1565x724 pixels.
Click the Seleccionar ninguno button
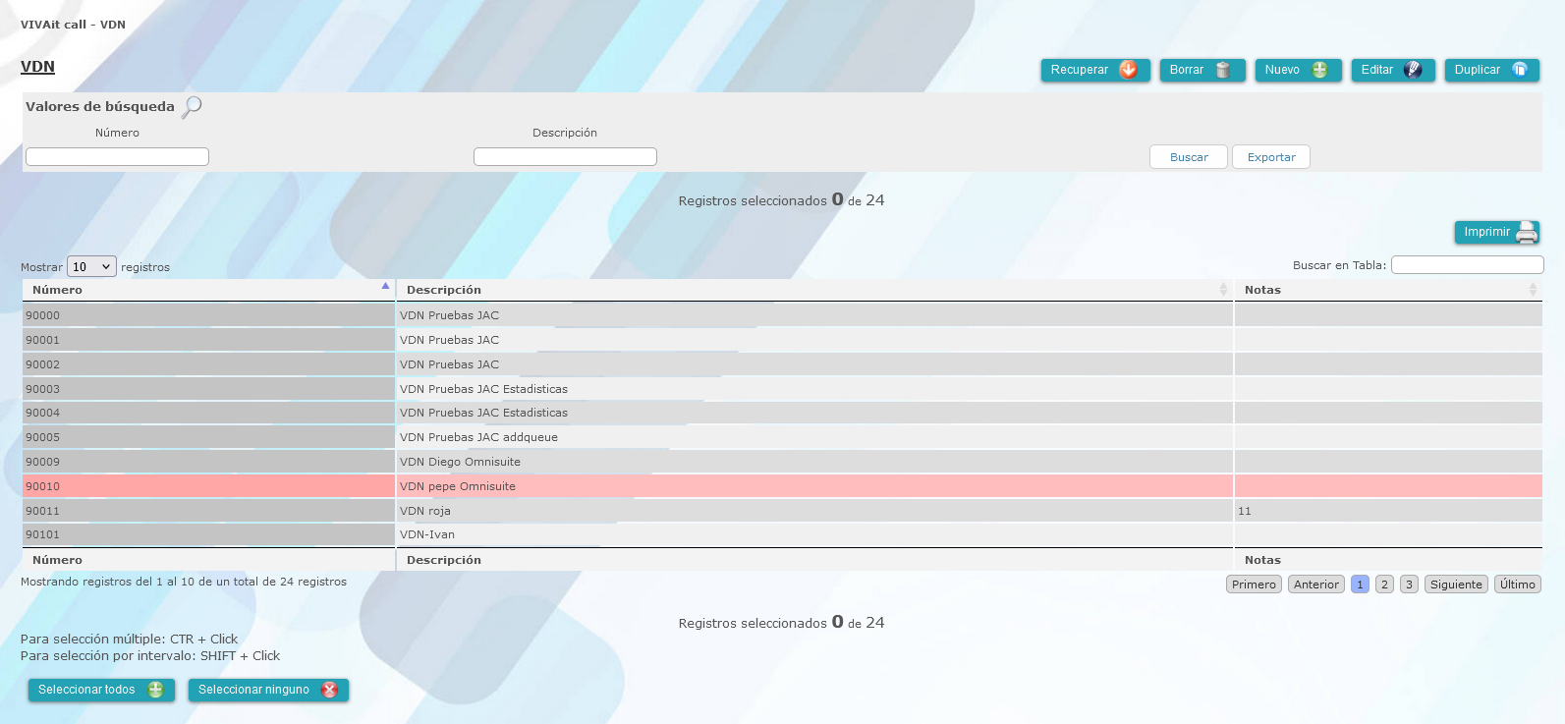tap(268, 690)
